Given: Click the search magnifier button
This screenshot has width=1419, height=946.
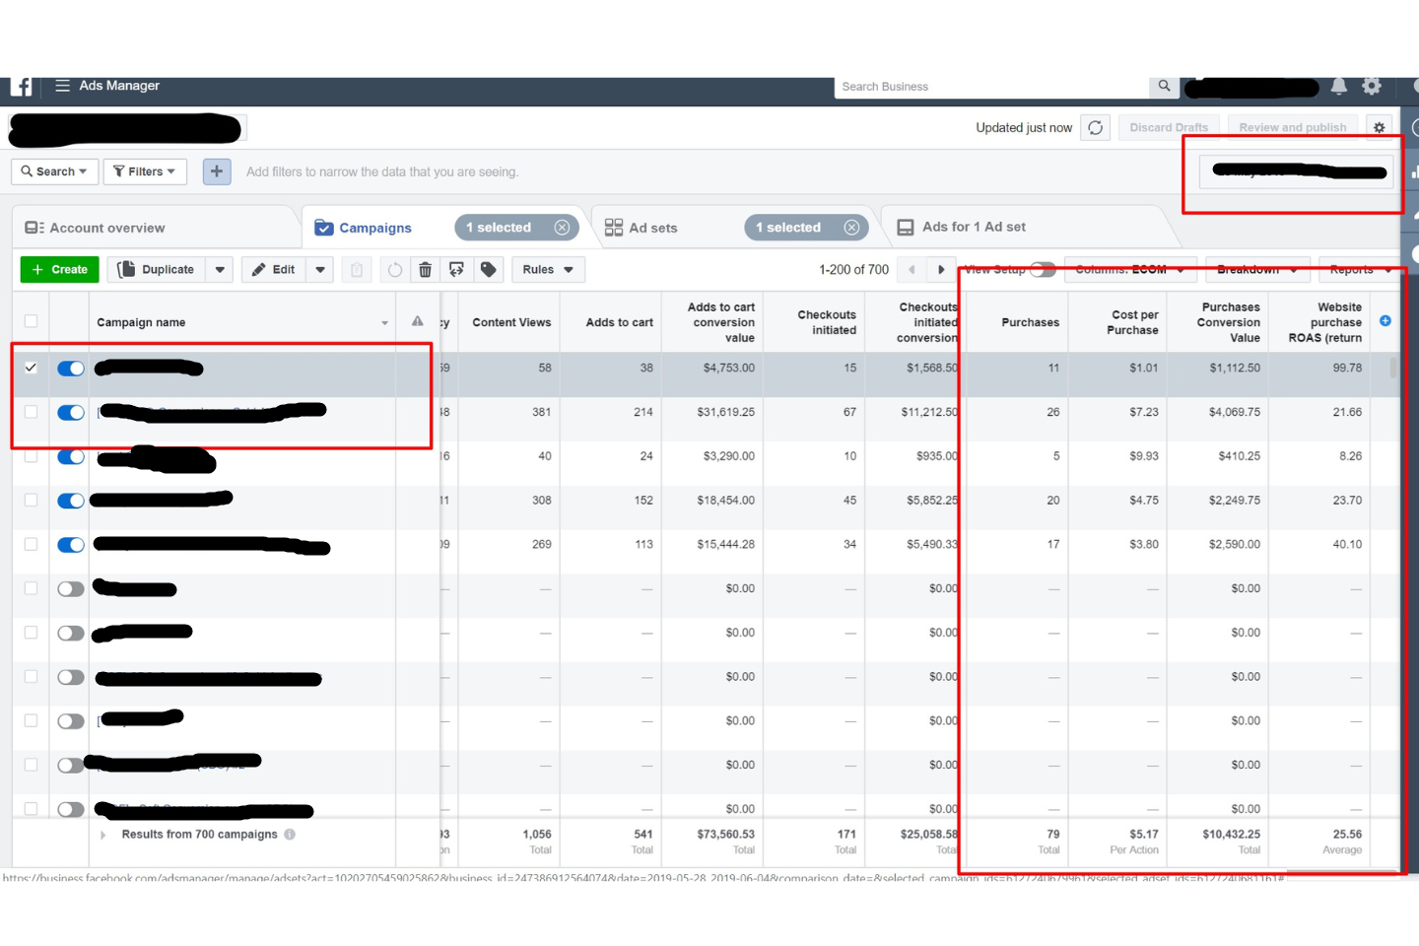Looking at the screenshot, I should point(1164,86).
